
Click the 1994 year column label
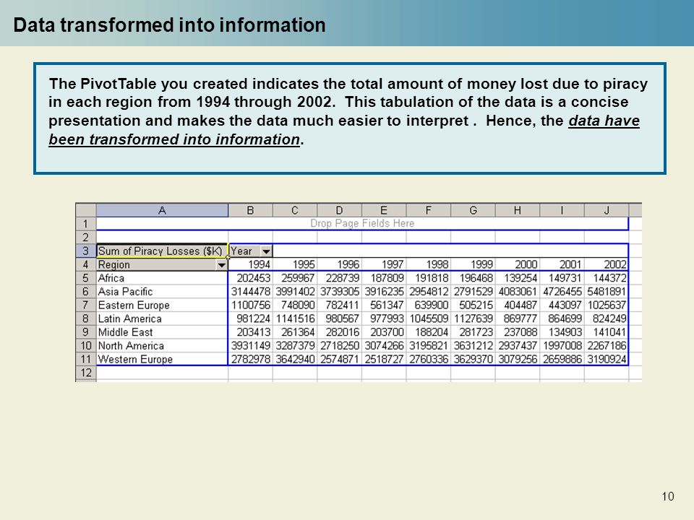251,265
